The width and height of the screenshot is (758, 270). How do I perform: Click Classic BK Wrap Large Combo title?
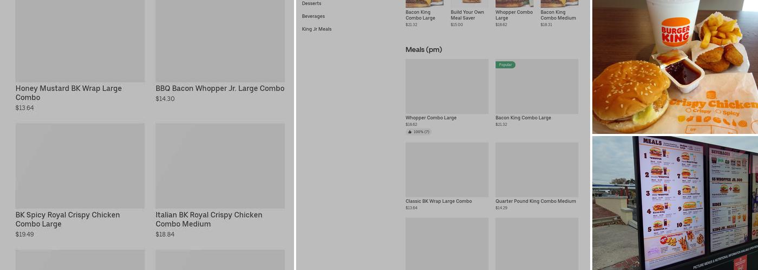(x=439, y=201)
